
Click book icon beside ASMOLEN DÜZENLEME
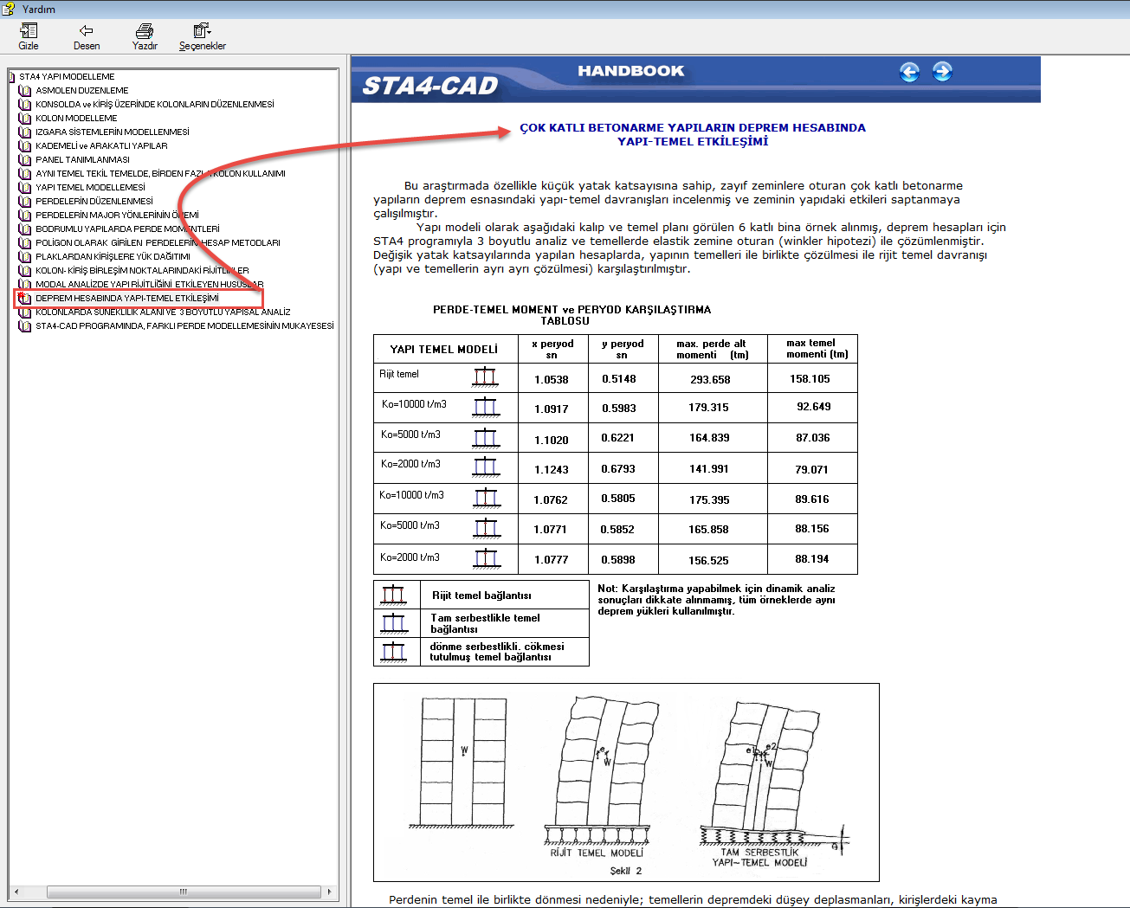click(24, 90)
